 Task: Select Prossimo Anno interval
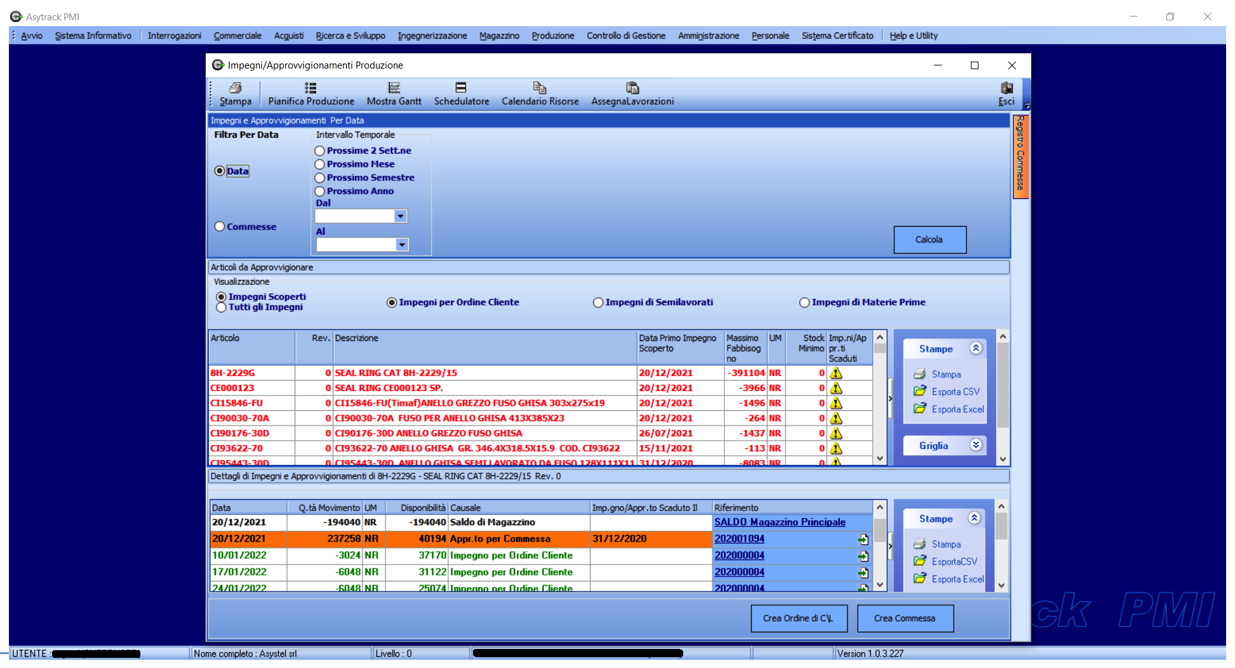[320, 191]
